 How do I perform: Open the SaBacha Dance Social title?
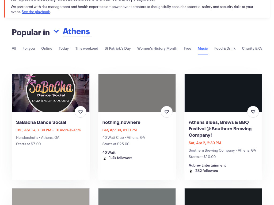[41, 122]
